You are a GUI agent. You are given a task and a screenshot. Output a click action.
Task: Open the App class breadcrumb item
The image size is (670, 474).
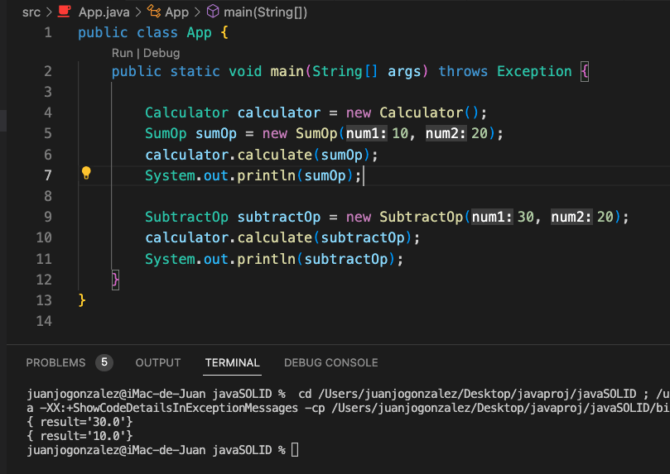tap(177, 12)
